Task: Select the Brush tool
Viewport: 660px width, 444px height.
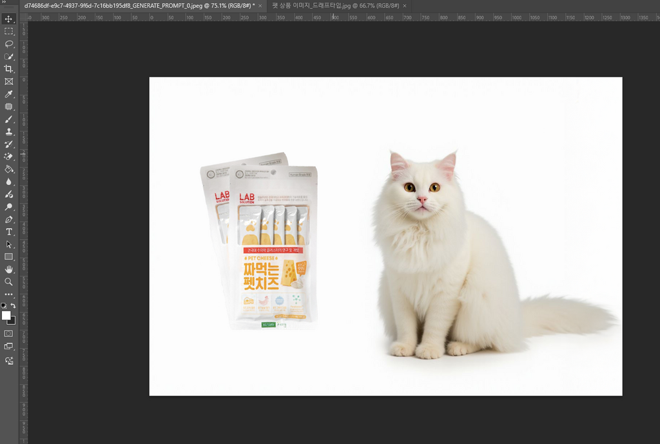Action: click(8, 119)
